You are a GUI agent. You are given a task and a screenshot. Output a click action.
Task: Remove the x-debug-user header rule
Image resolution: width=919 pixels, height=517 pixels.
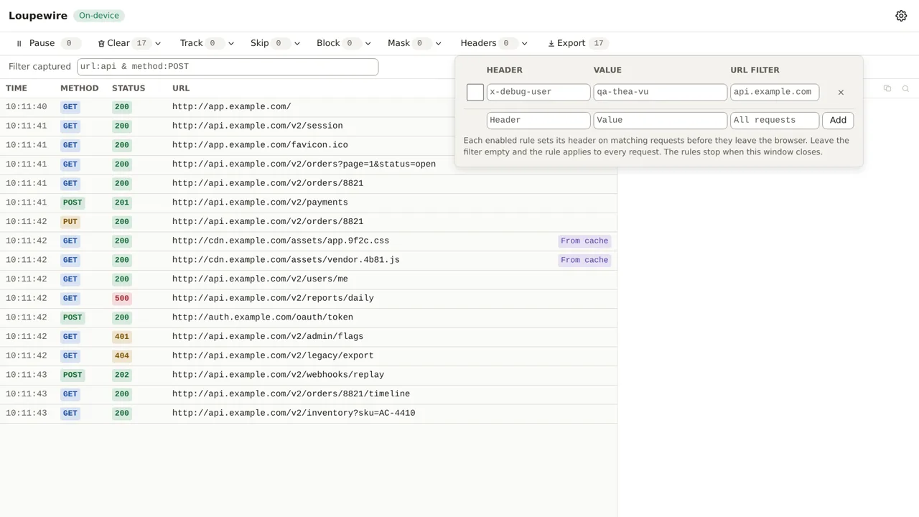[x=841, y=92]
